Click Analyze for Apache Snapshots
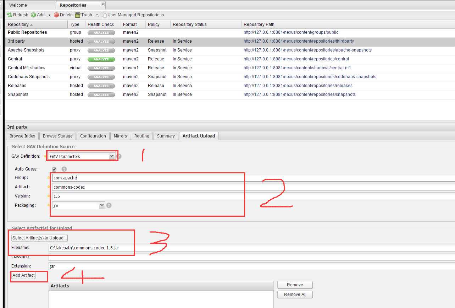 click(101, 50)
